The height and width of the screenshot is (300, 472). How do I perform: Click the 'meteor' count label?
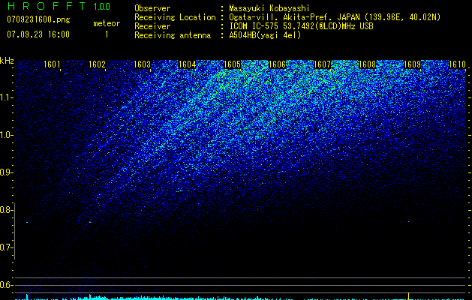107,23
